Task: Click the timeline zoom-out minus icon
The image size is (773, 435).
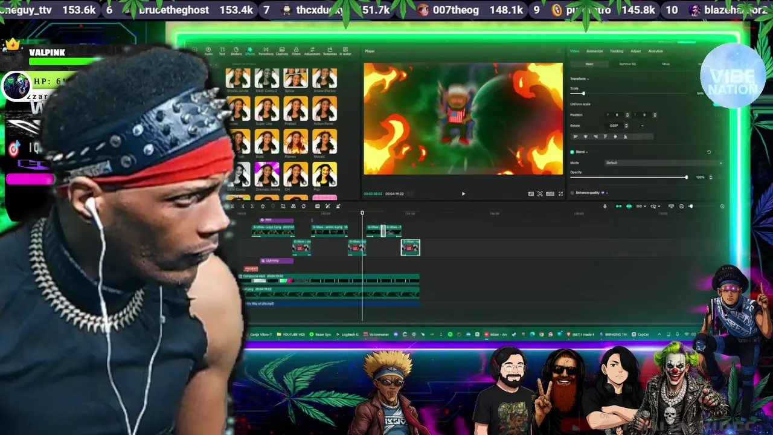Action: click(x=681, y=206)
